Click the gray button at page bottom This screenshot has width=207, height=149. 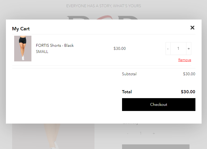[156, 146]
